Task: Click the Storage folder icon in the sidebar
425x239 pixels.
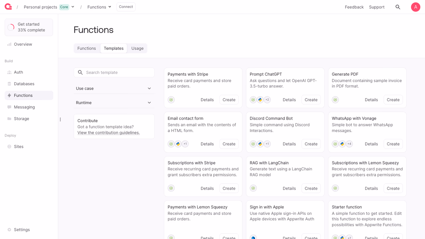Action: tap(9, 119)
